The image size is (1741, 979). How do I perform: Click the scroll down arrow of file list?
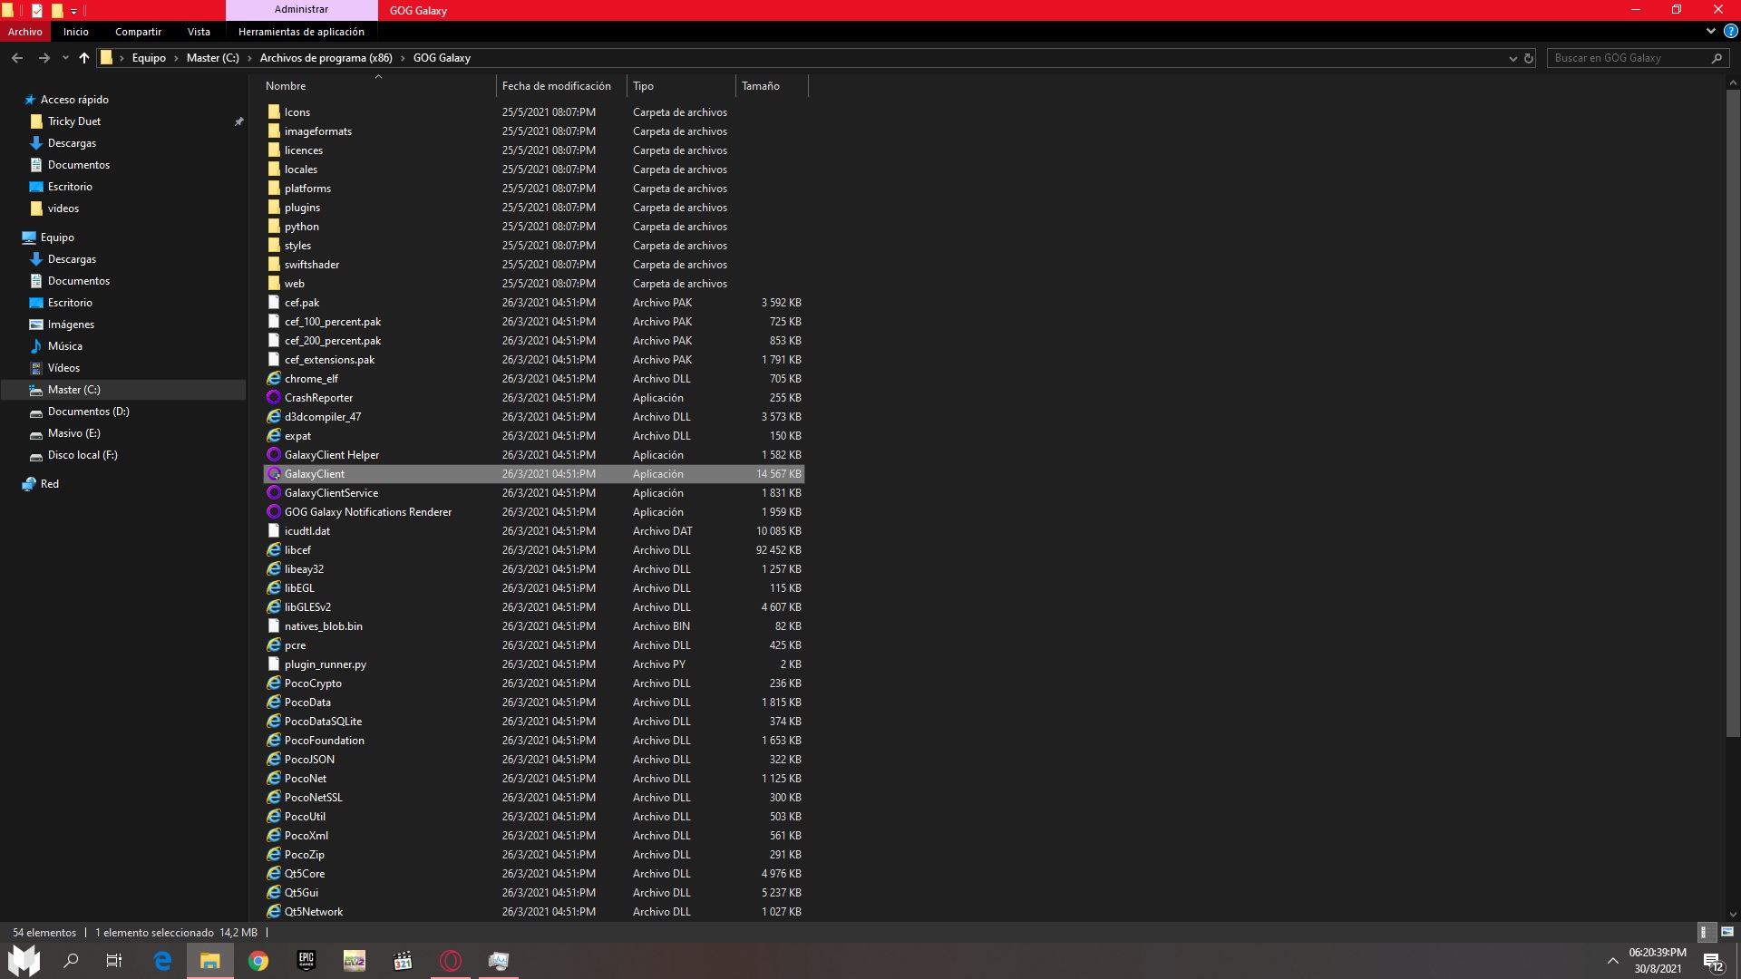[1733, 915]
